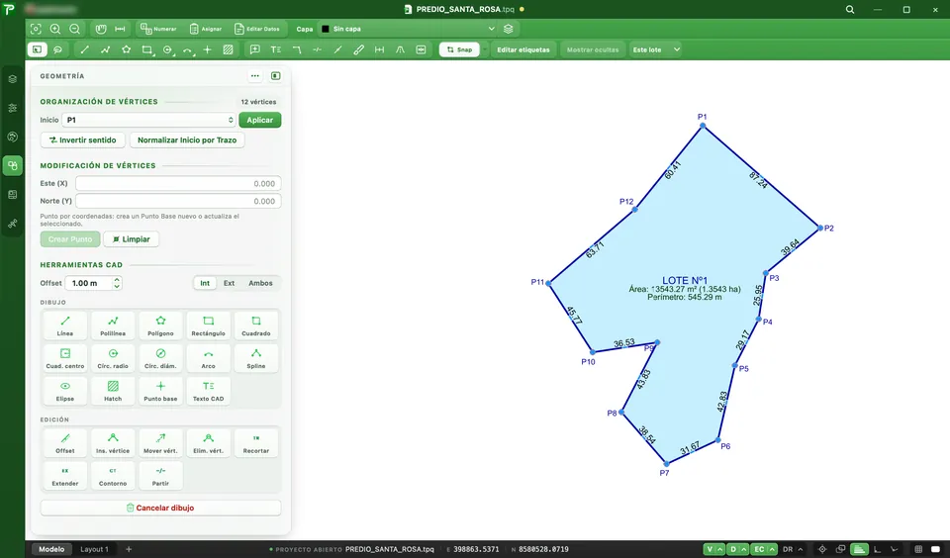Toggle the DR status bar button
Screen dimensions: 950x558
(788, 549)
